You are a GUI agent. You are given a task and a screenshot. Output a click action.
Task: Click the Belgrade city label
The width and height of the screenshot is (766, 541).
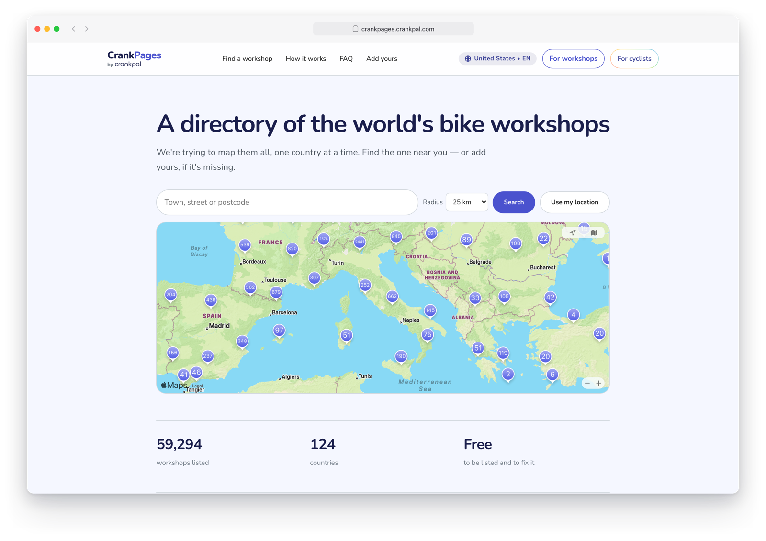(x=480, y=262)
